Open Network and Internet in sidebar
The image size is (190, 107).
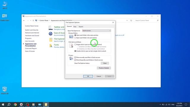(x=32, y=33)
